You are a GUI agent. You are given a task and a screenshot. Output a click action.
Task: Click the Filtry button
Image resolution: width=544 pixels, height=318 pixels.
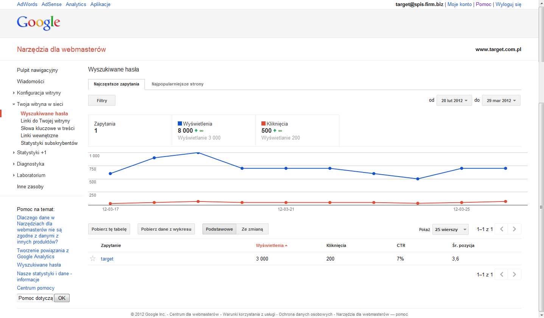coord(102,101)
